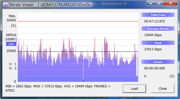Minimize the Bitrate Viewer window
Image resolution: width=180 pixels, height=99 pixels.
point(151,3)
